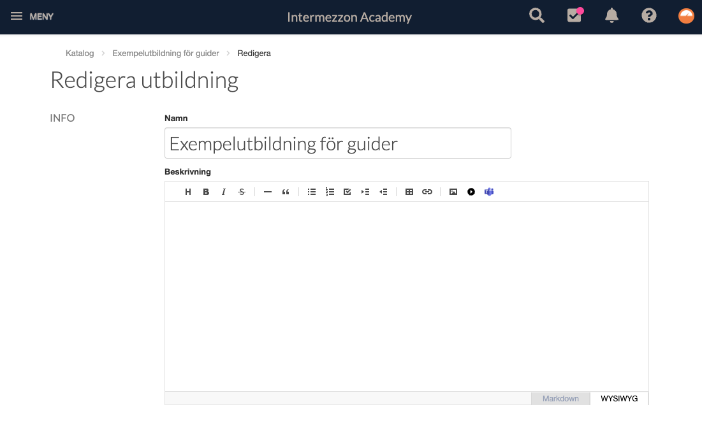
Task: Insert Microsoft Teams meeting link
Action: coord(489,192)
